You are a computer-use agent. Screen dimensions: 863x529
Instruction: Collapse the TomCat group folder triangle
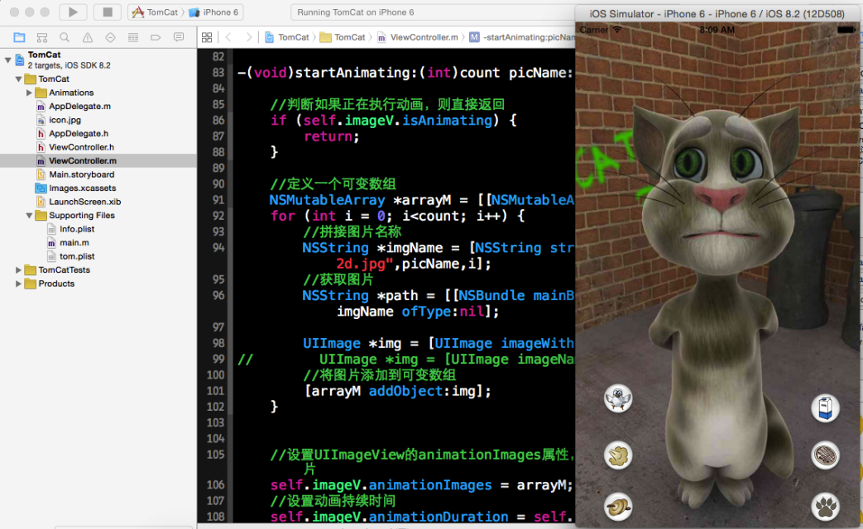pos(19,79)
